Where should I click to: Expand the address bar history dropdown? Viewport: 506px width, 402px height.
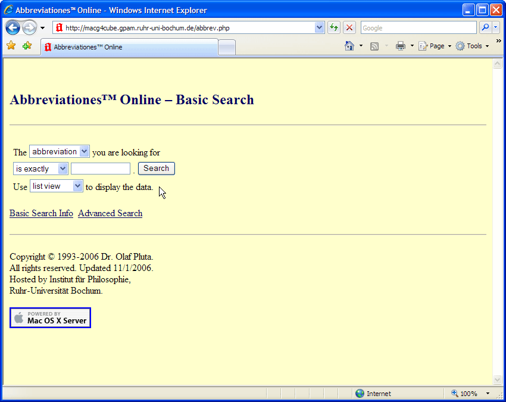pyautogui.click(x=319, y=28)
